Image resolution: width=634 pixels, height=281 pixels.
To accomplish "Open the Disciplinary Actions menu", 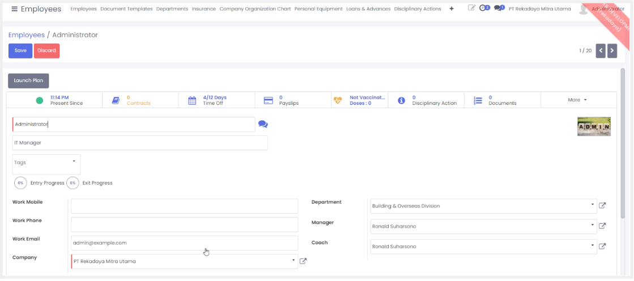I will 417,9.
